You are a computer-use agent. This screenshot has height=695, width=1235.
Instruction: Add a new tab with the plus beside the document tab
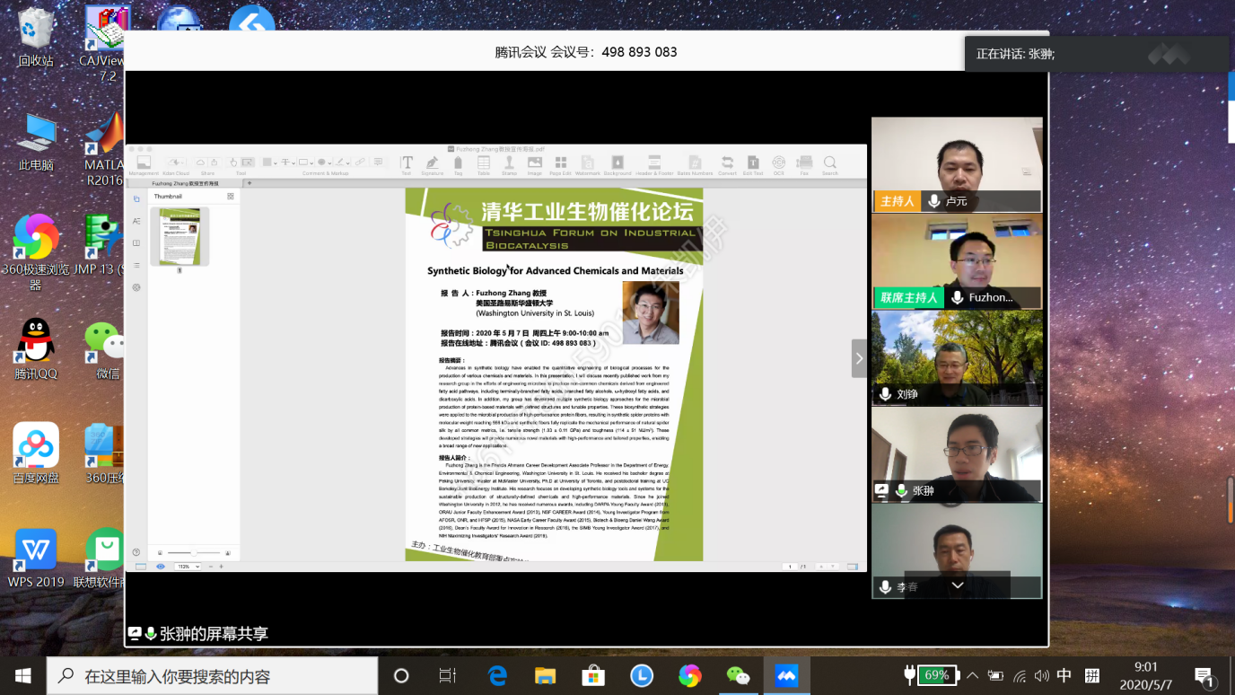(x=250, y=182)
